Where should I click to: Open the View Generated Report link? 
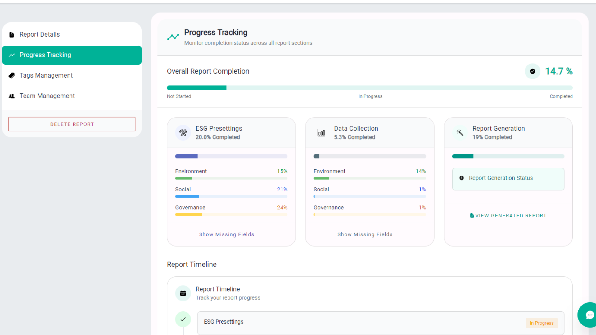(508, 216)
